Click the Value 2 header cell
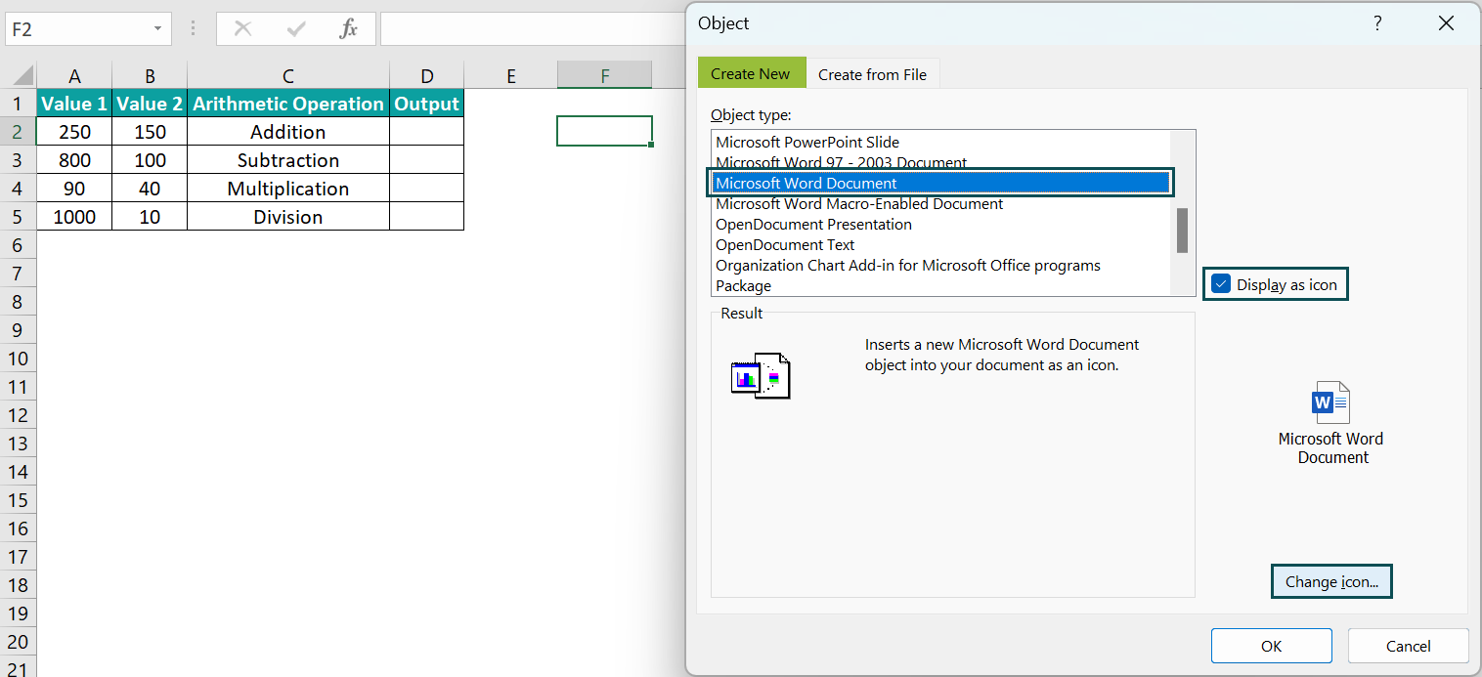1482x677 pixels. [x=150, y=104]
